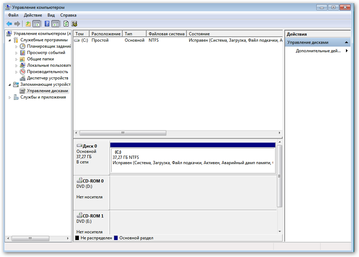359x257 pixels.
Task: Expand the Производительность node
Action: tap(16, 72)
